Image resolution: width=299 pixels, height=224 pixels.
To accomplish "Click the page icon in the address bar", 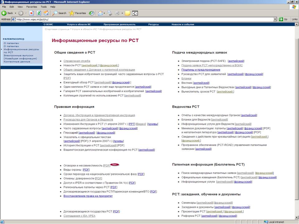I will pos(13,19).
